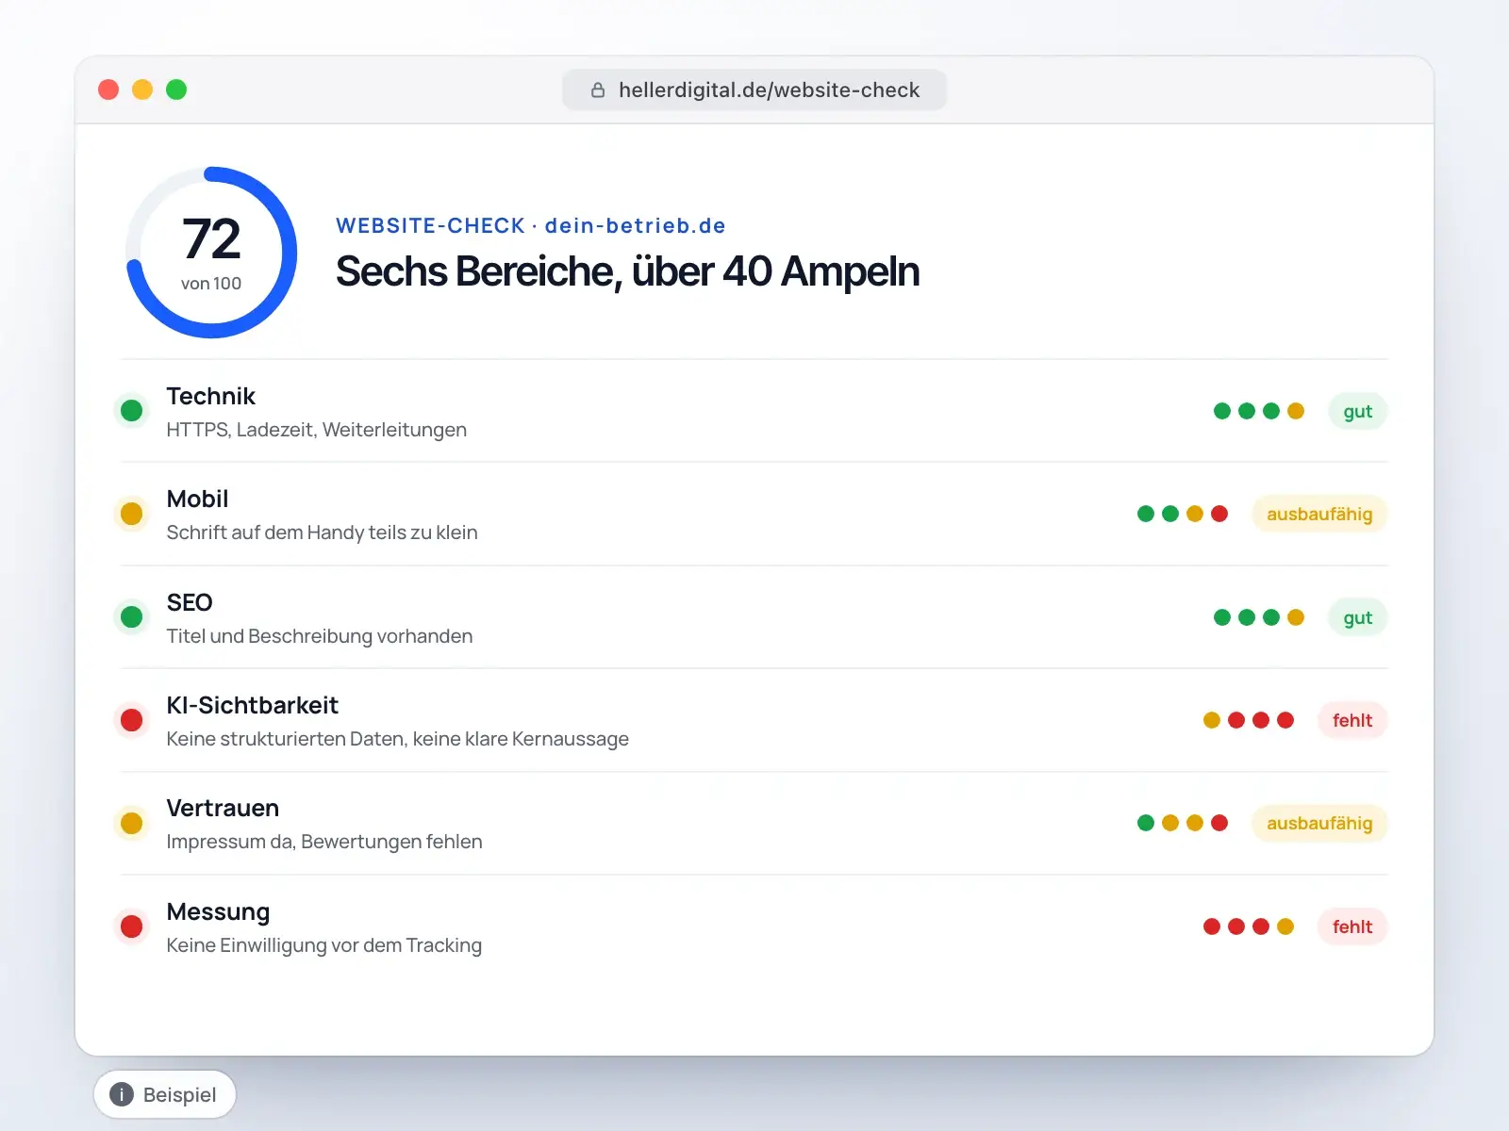1509x1131 pixels.
Task: Click the SEO category title
Action: (190, 602)
